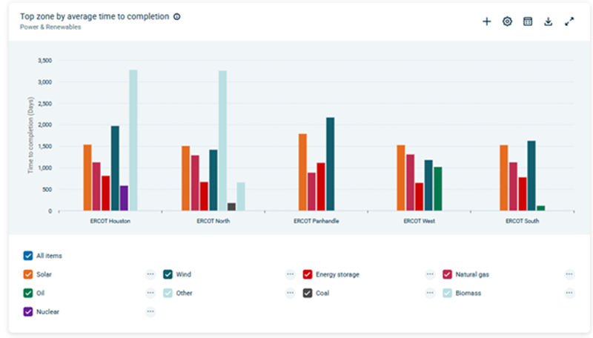This screenshot has width=593, height=338.
Task: Click info icon next to chart title
Action: [176, 16]
